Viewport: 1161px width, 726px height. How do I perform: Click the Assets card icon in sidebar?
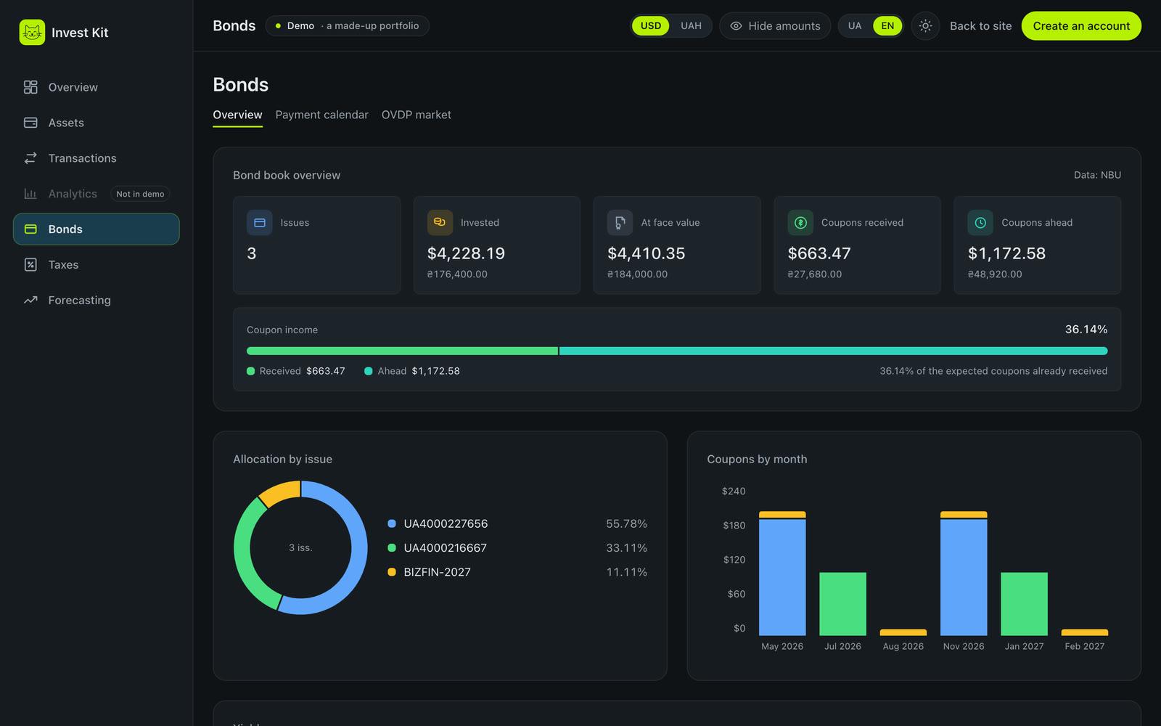coord(30,123)
